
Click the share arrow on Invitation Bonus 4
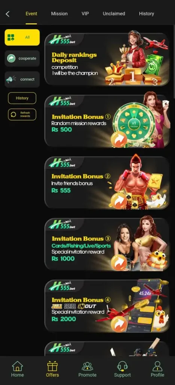pos(119,324)
